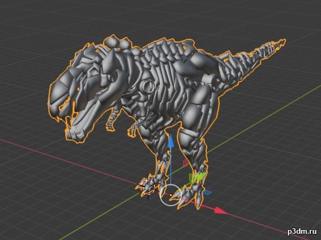The width and height of the screenshot is (321, 240).
Task: Click the p3dm.ru watermark link
Action: [302, 232]
